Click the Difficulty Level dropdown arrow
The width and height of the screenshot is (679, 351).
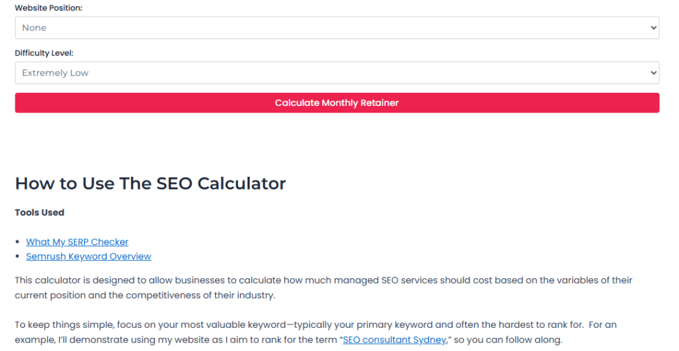click(654, 73)
